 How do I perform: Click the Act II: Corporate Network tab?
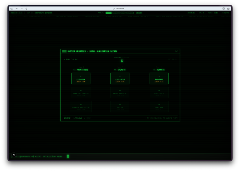[39, 13]
